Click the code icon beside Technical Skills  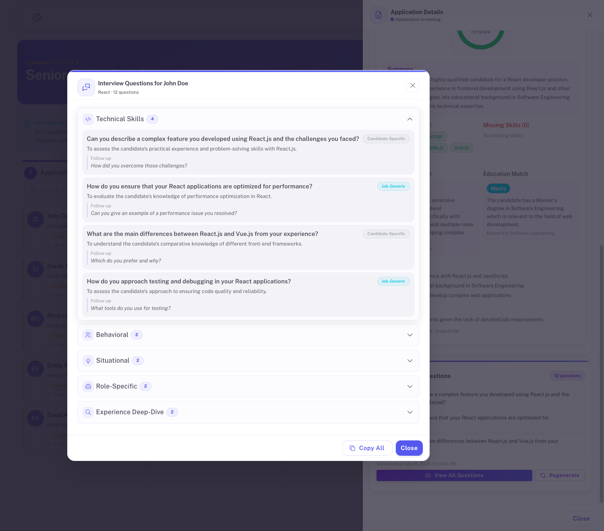click(88, 119)
